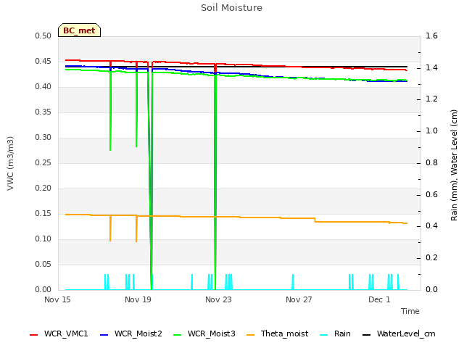The image size is (464, 348).
Task: Click the 0.15 left axis tick label
Action: coord(43,214)
